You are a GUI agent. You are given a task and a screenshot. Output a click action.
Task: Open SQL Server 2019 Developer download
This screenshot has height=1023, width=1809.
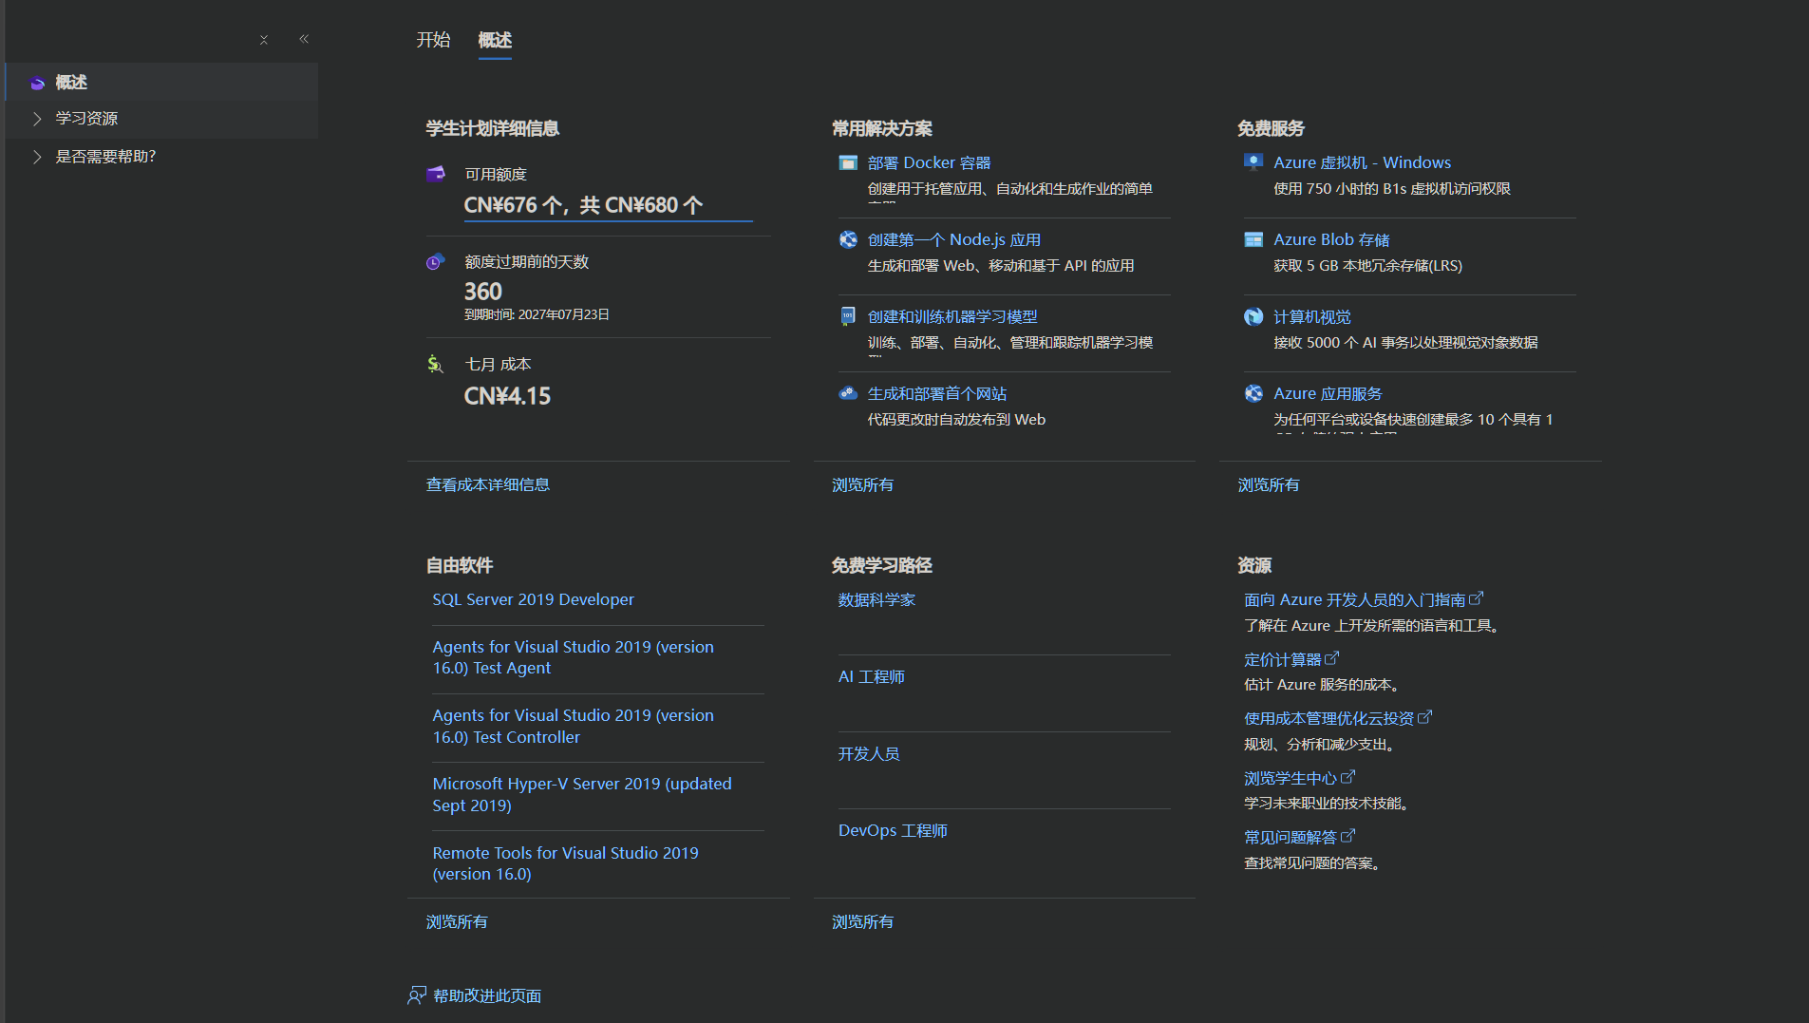coord(533,599)
